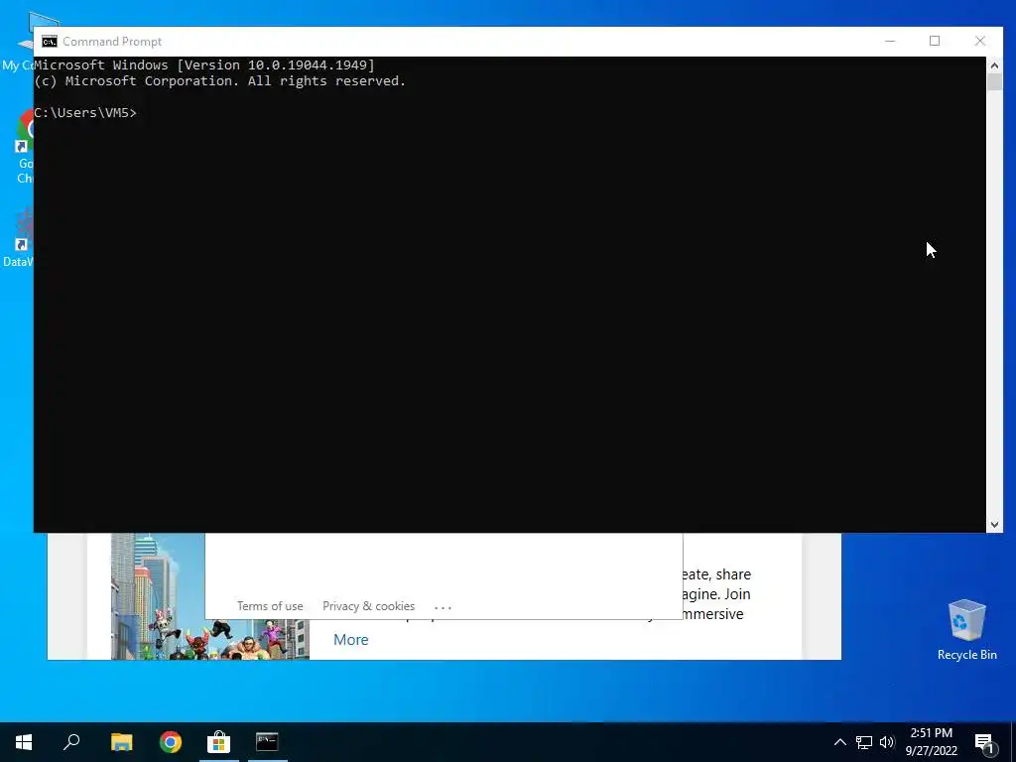The image size is (1016, 762).
Task: Minimize the Command Prompt window
Action: pos(890,41)
